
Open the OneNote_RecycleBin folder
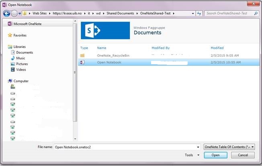(113, 55)
